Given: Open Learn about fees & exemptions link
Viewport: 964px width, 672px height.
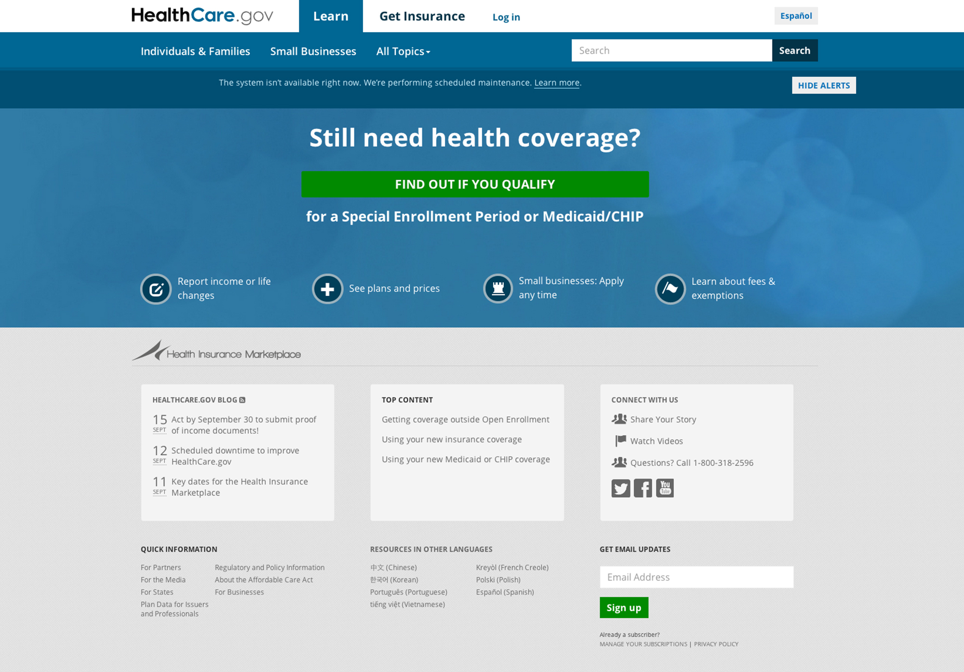Looking at the screenshot, I should (x=733, y=288).
